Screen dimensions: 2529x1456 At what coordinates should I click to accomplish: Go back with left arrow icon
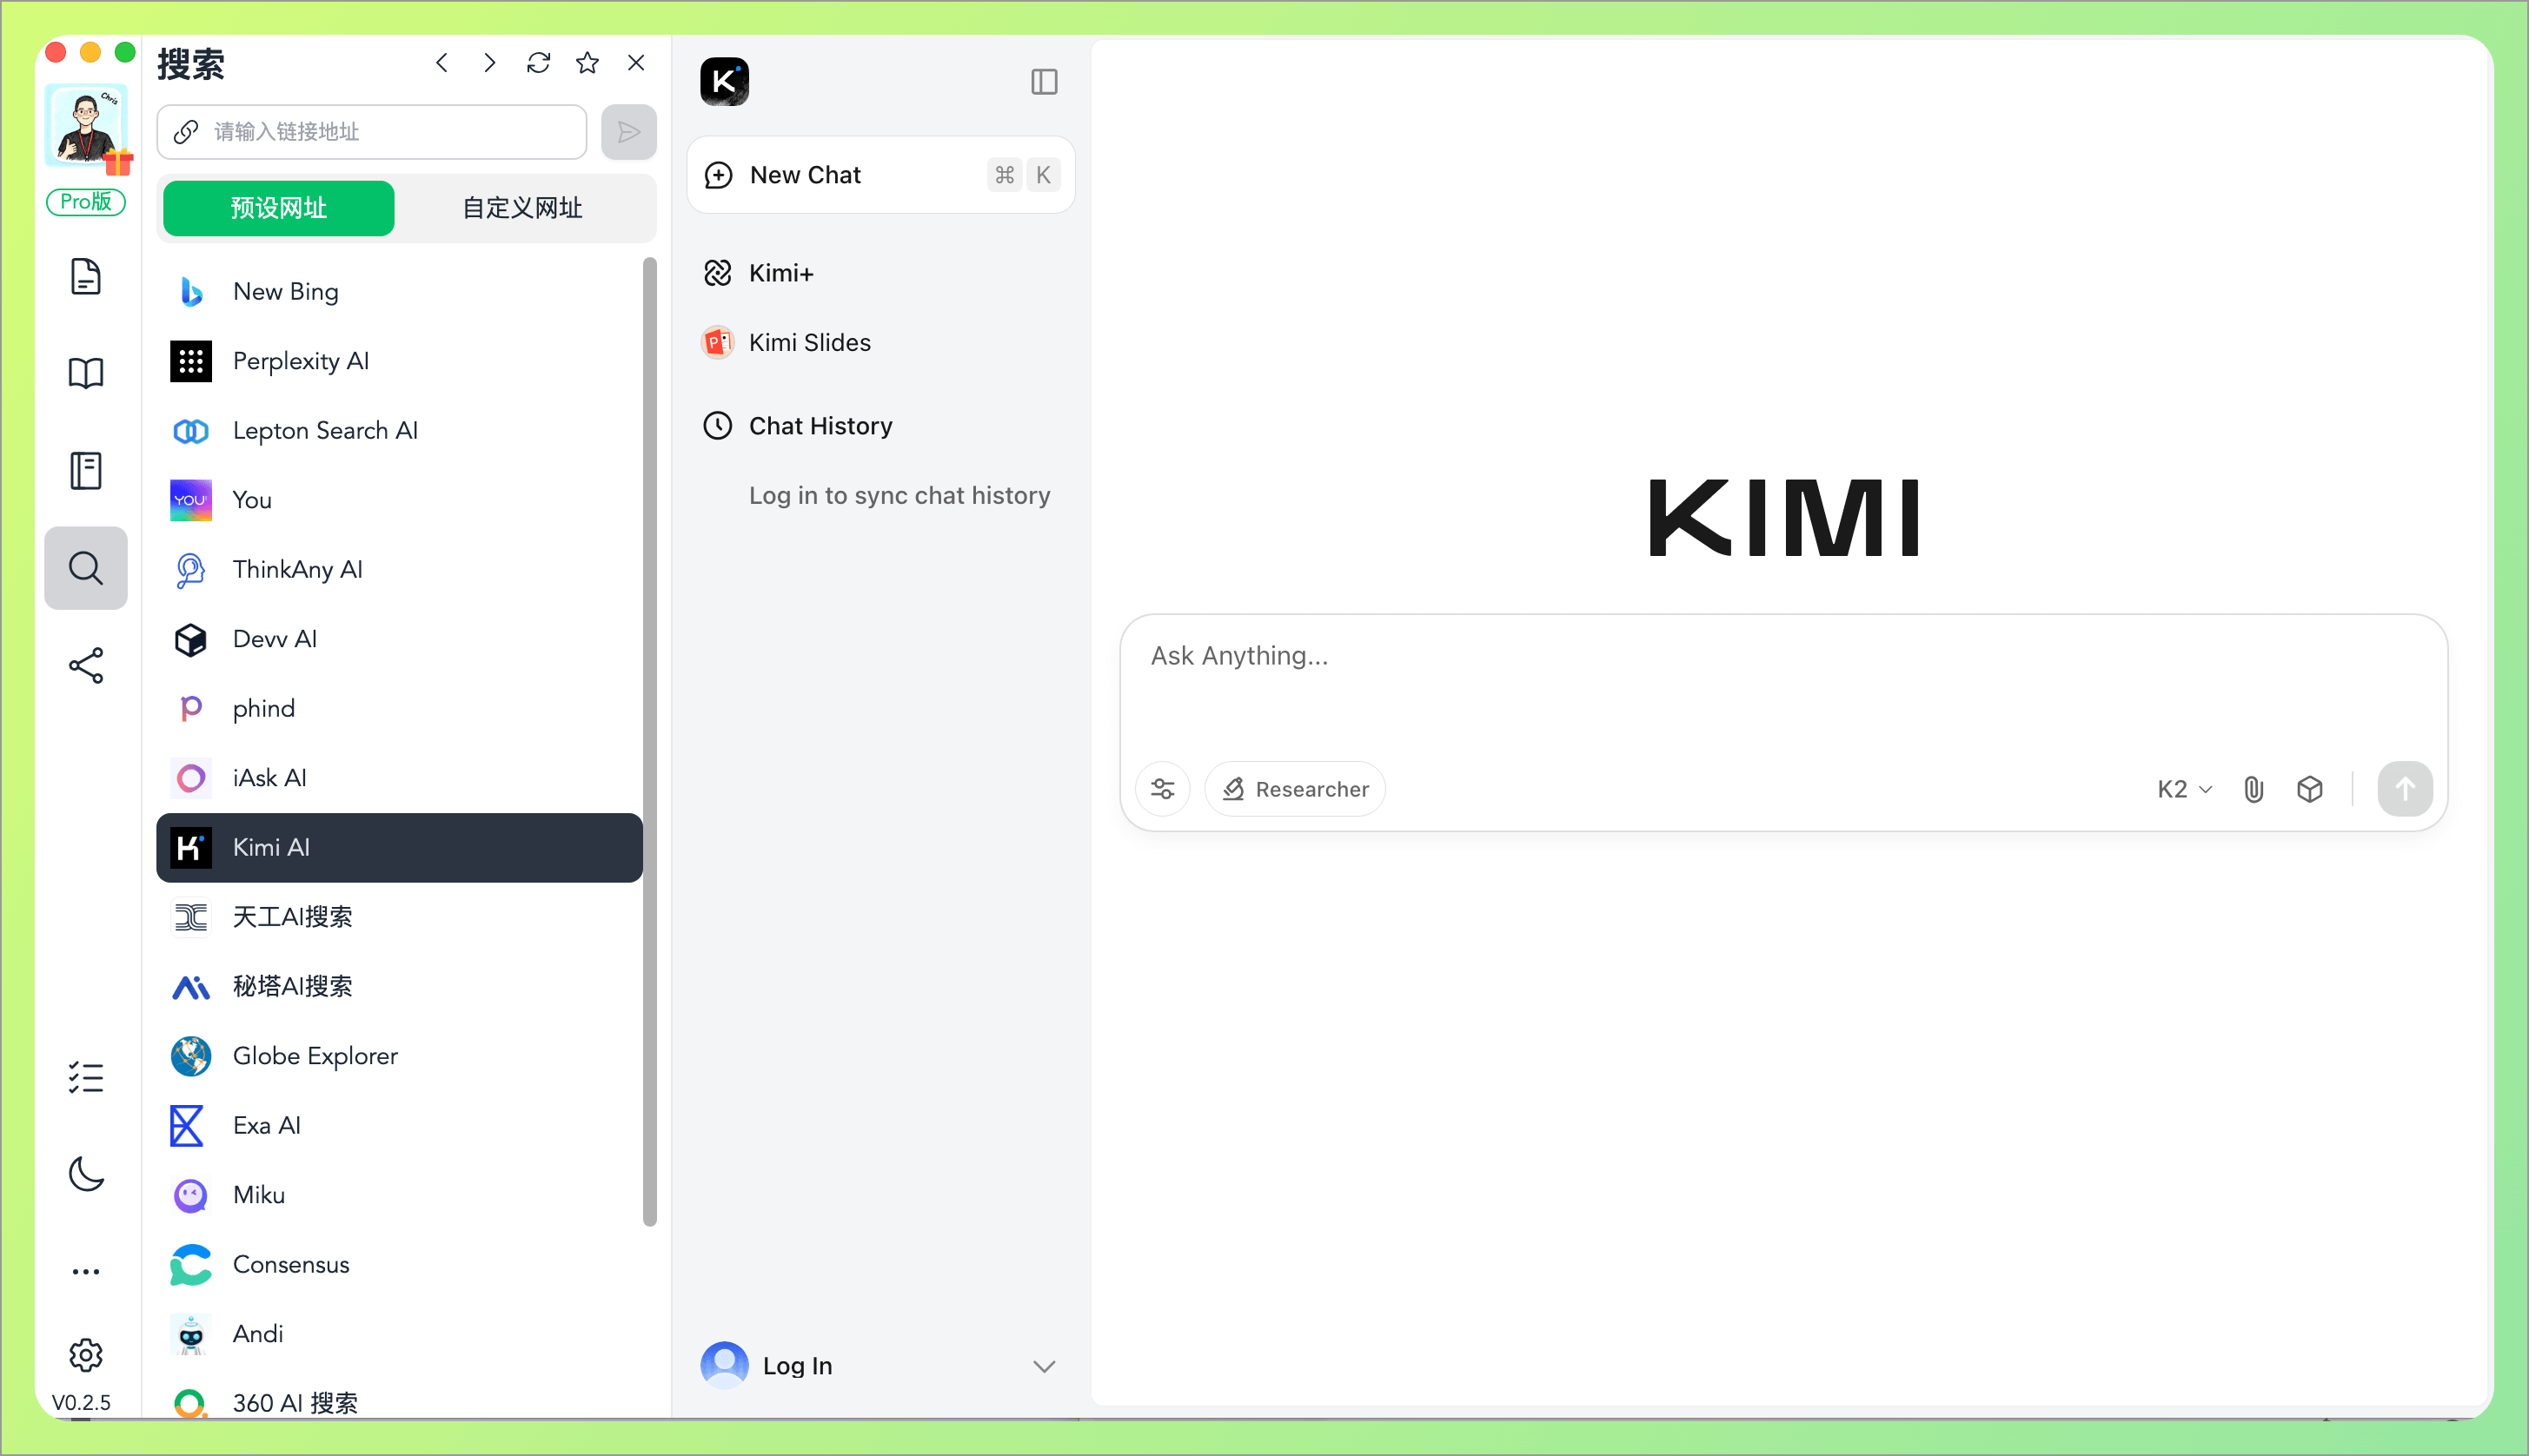(441, 63)
